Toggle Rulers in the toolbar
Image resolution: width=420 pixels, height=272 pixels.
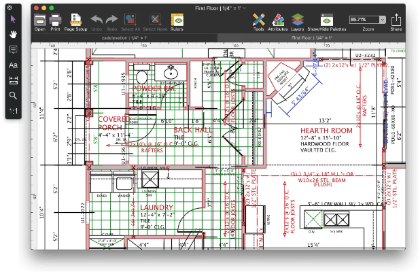(x=177, y=22)
